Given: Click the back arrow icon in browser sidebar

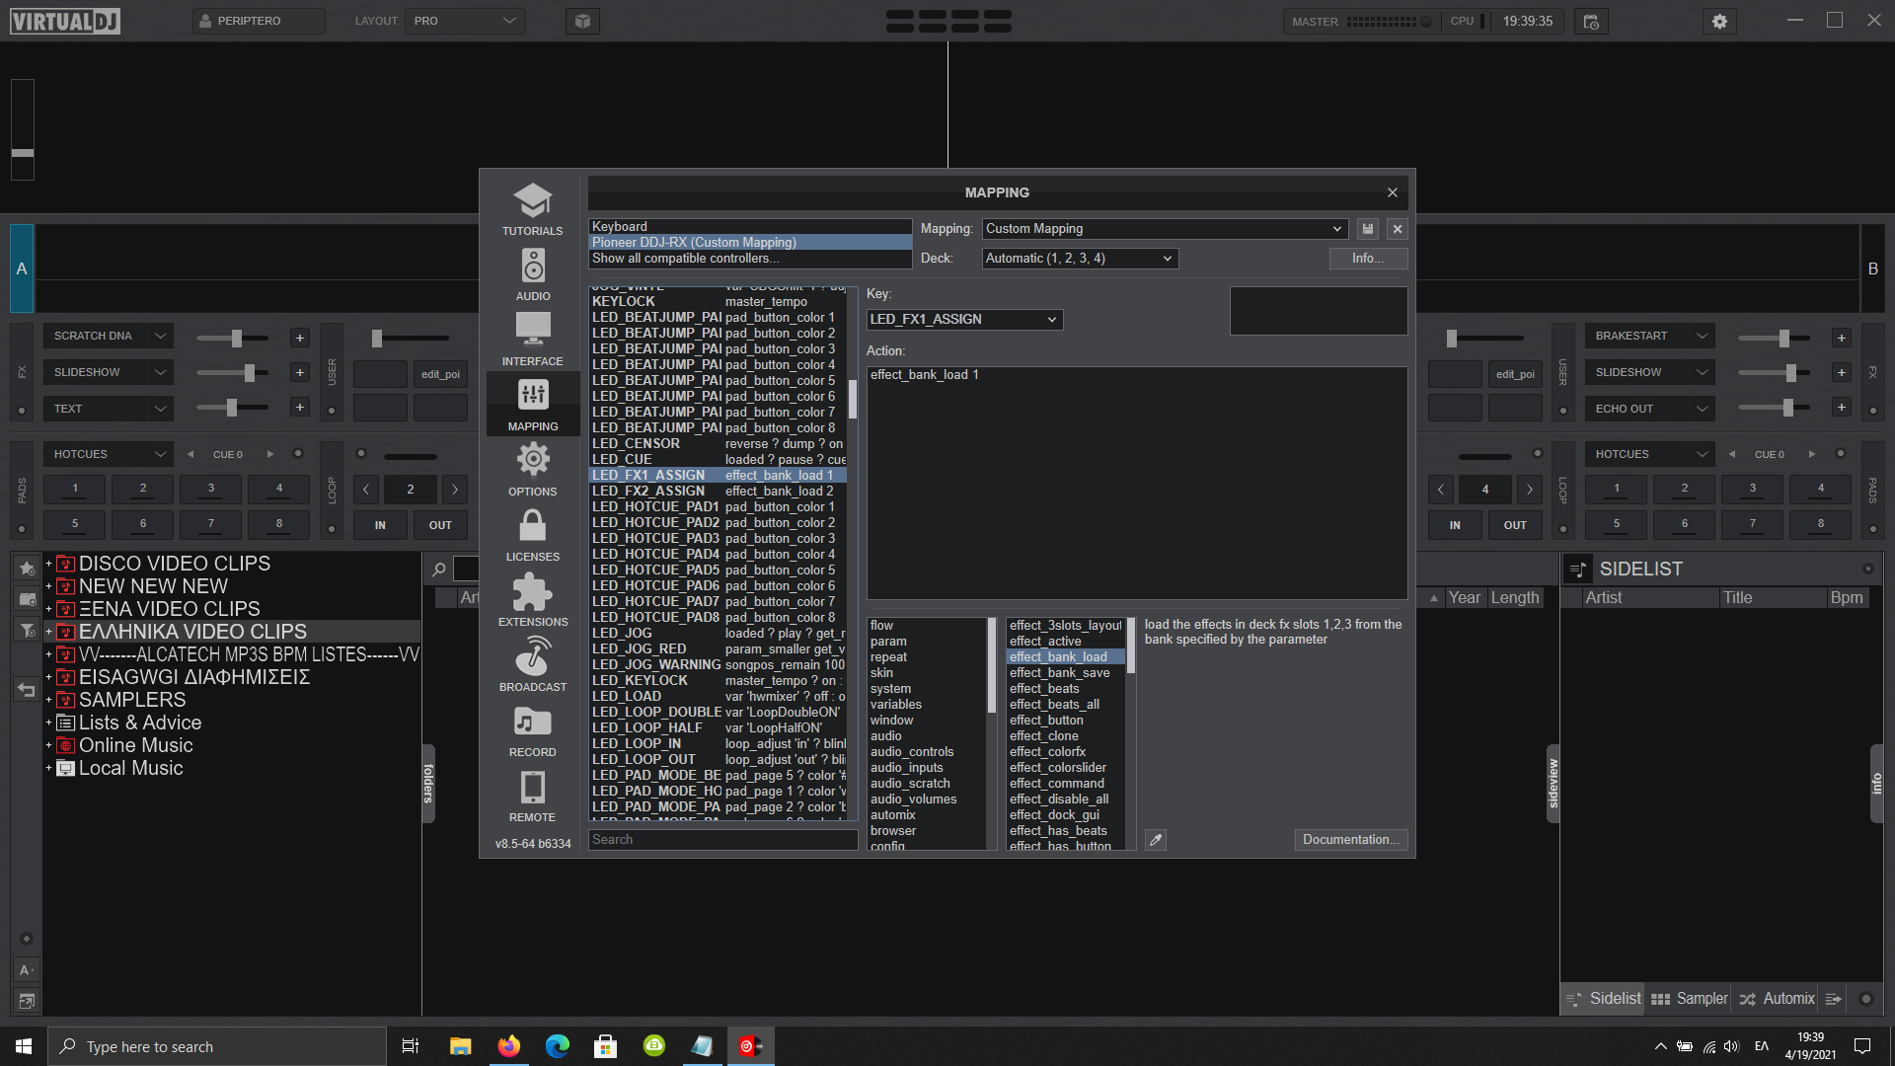Looking at the screenshot, I should pyautogui.click(x=27, y=690).
